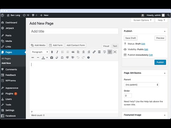Insert a numbered list

[x=68, y=52]
